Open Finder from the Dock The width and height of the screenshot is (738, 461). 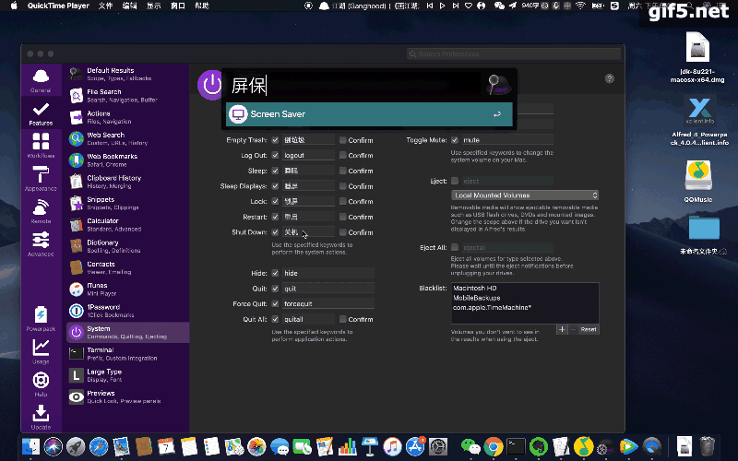[31, 446]
